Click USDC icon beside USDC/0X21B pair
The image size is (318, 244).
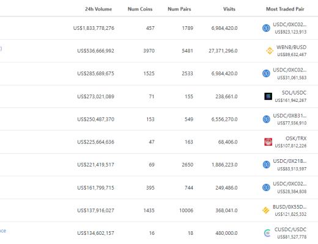[x=266, y=165]
